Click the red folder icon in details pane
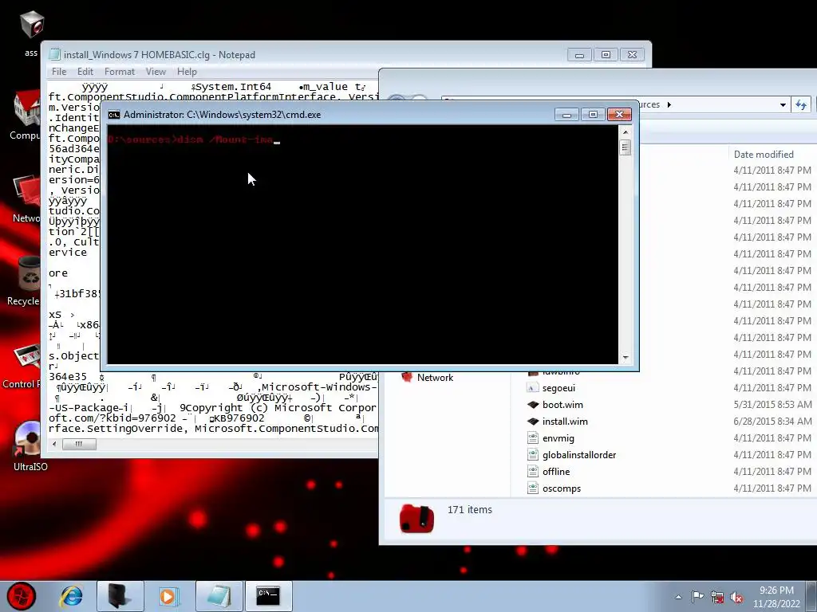This screenshot has height=612, width=817. (x=416, y=518)
